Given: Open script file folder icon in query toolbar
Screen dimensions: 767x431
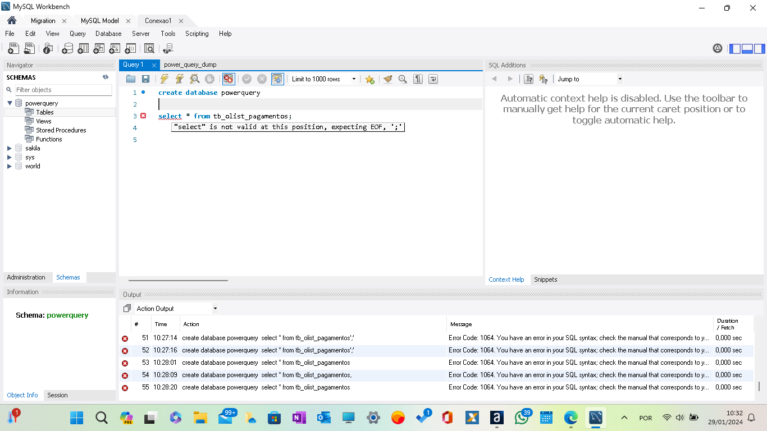Looking at the screenshot, I should tap(131, 79).
